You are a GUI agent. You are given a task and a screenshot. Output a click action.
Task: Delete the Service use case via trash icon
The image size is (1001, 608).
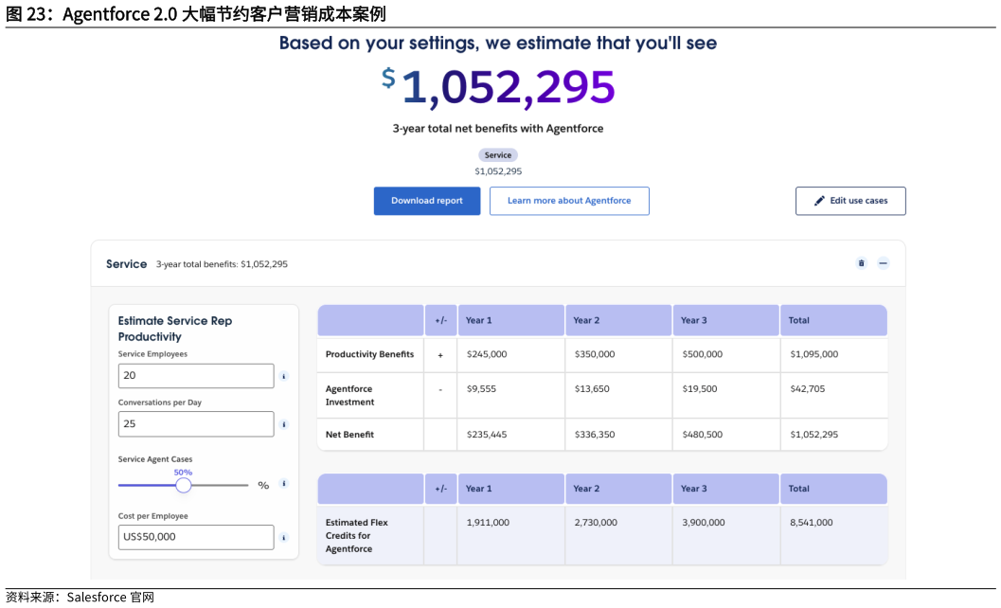(x=861, y=263)
